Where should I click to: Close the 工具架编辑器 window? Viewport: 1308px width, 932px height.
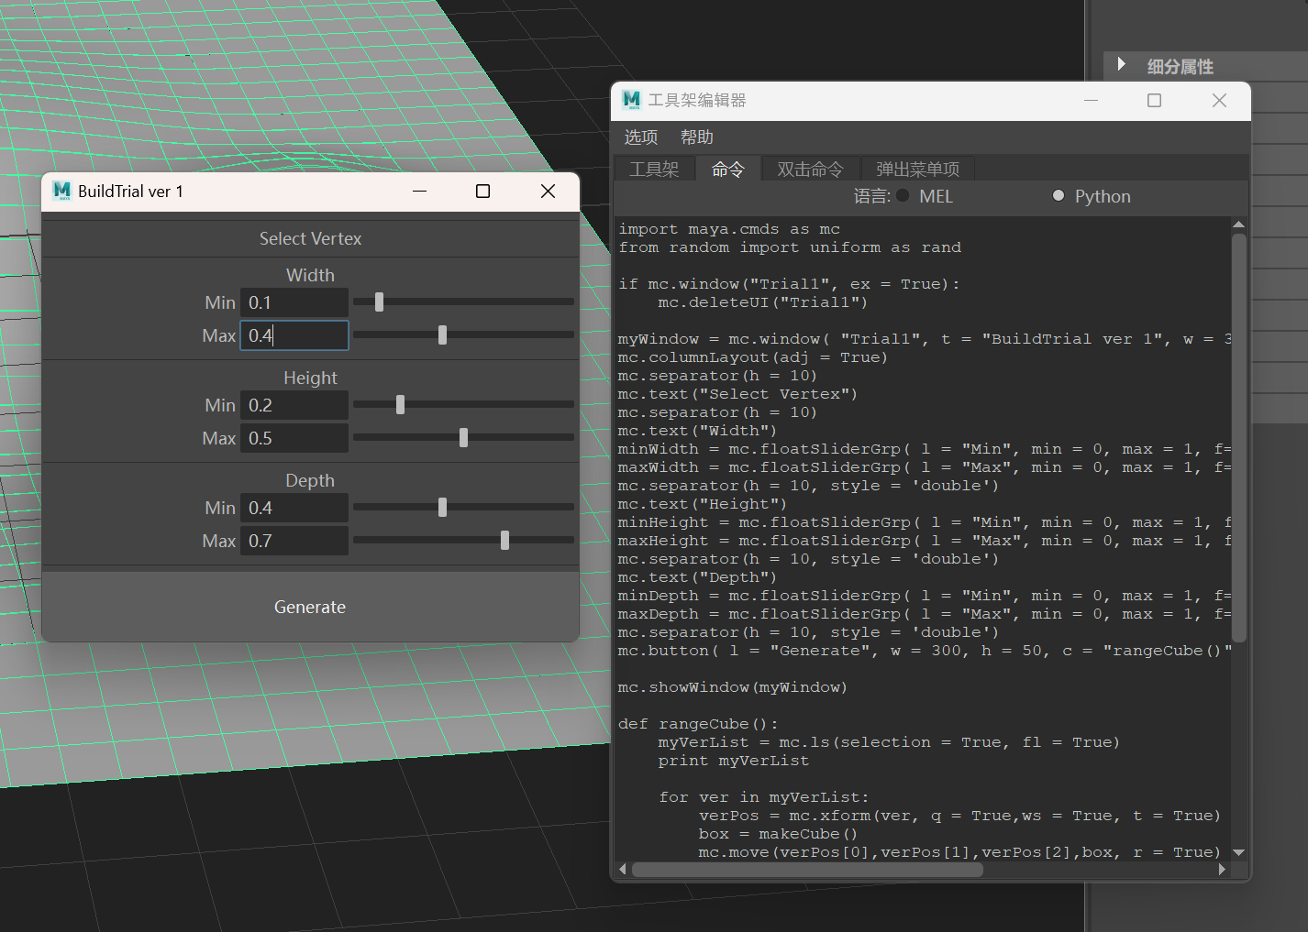1219,100
